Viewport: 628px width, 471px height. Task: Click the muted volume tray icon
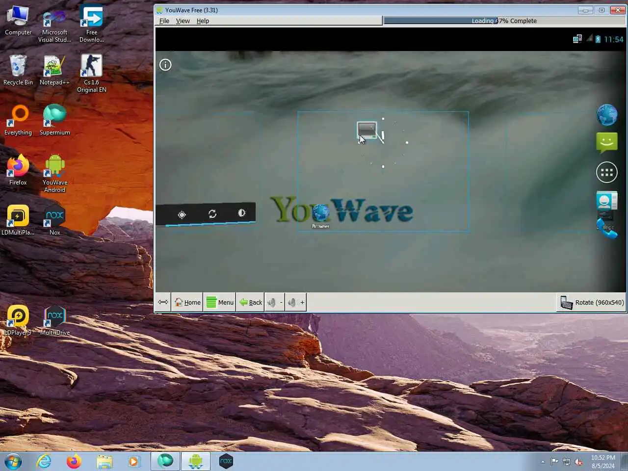point(579,462)
